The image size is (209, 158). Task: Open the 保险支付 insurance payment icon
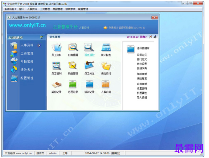tap(106, 66)
